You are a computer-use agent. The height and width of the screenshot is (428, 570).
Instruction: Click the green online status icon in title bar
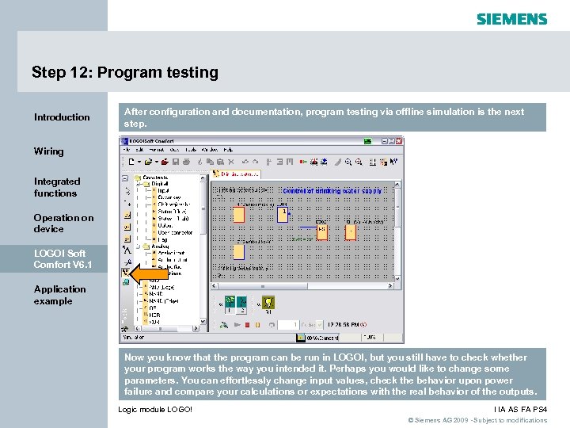pos(367,141)
